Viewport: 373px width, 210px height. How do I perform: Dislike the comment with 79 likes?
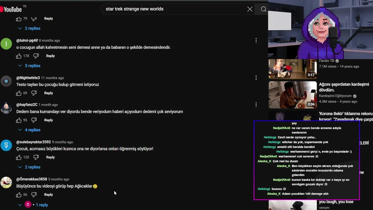pyautogui.click(x=34, y=19)
